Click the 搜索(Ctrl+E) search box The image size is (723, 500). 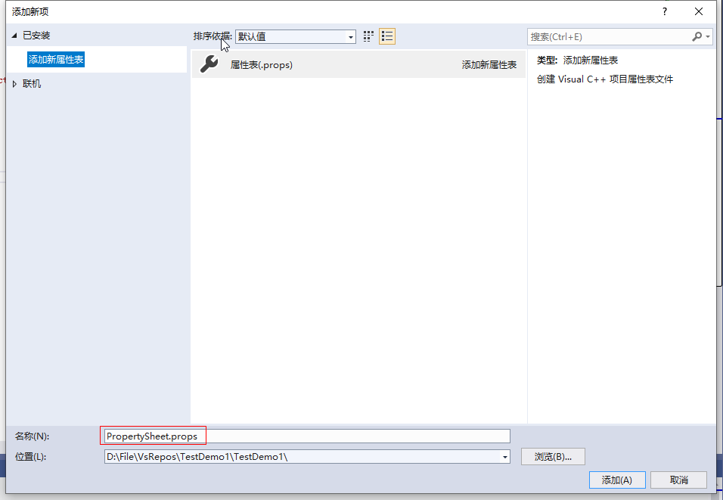(605, 36)
